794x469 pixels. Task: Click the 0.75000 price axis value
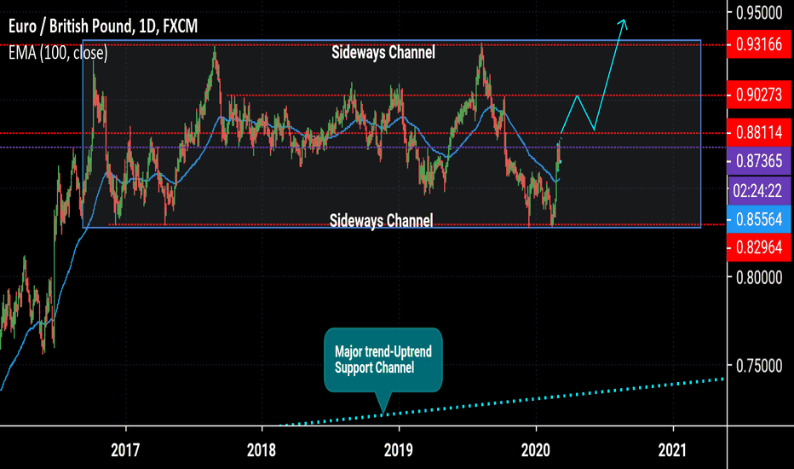(x=759, y=366)
